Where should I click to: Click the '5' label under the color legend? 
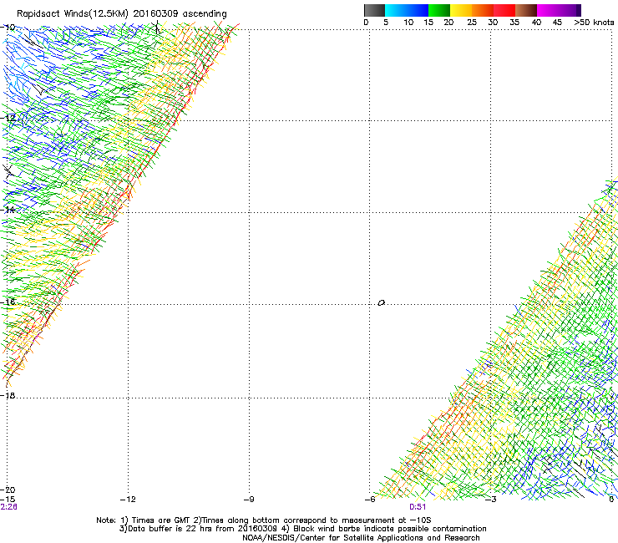point(386,22)
